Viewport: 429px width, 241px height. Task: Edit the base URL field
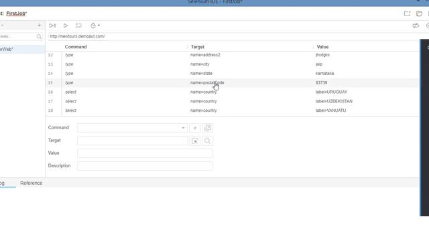233,36
